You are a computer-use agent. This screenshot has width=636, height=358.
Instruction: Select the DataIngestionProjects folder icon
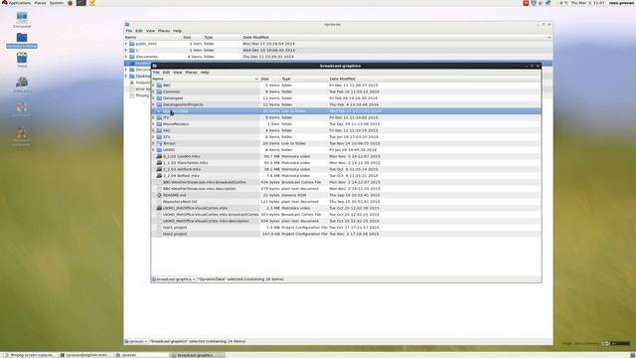click(159, 104)
